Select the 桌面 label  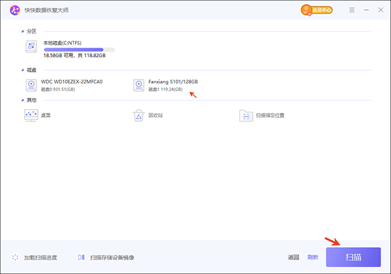coord(46,115)
